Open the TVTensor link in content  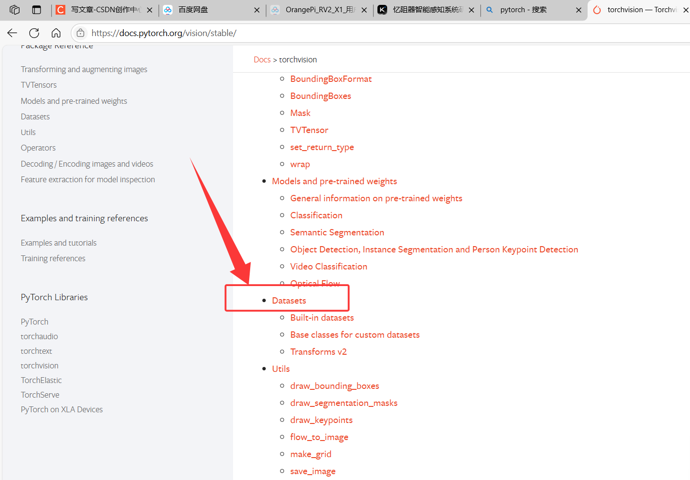coord(309,130)
